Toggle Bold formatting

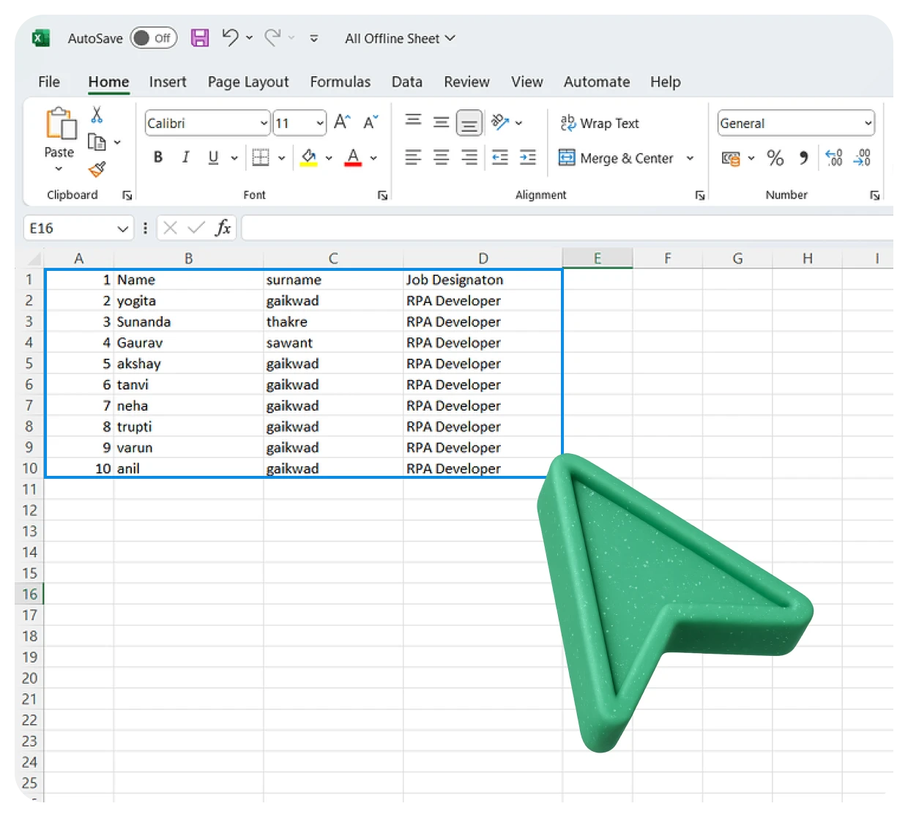pyautogui.click(x=158, y=157)
